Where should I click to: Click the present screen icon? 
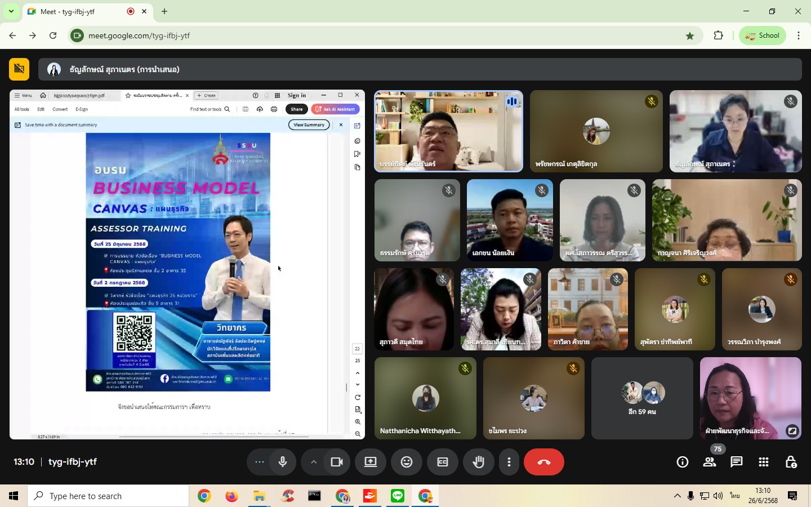(371, 462)
